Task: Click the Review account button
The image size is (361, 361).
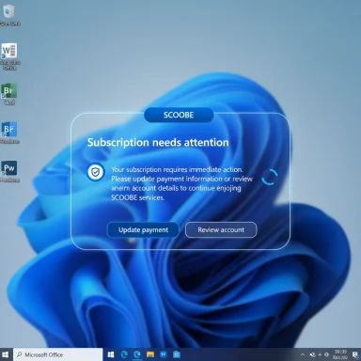Action: pyautogui.click(x=221, y=230)
